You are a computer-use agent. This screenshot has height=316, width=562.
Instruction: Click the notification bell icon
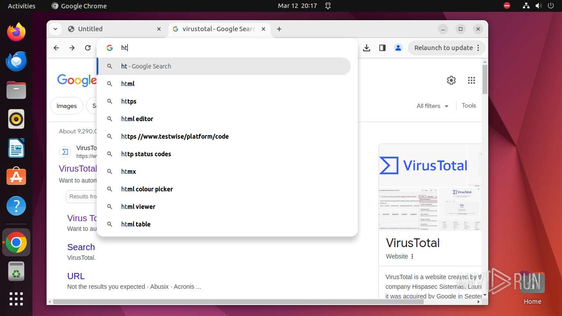pos(328,6)
